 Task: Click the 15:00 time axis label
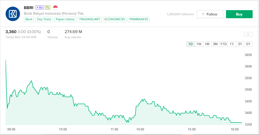[x=192, y=129]
